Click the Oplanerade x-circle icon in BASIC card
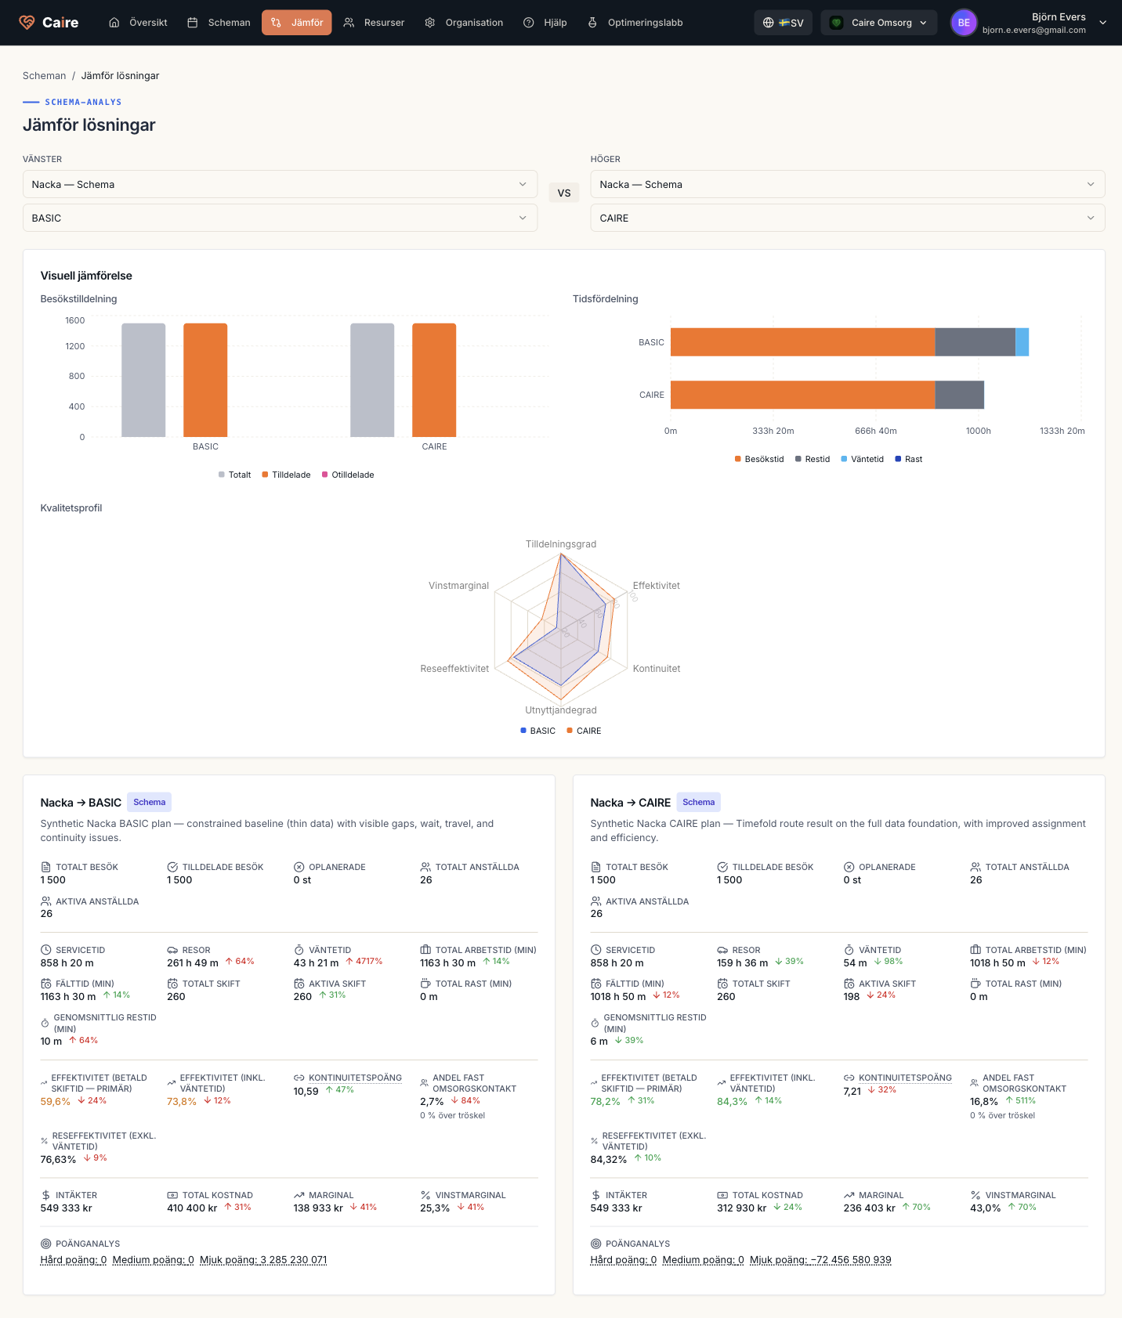The image size is (1122, 1318). tap(299, 867)
